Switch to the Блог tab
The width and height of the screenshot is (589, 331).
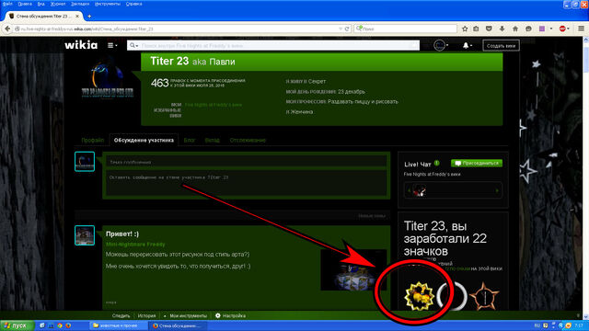click(190, 140)
